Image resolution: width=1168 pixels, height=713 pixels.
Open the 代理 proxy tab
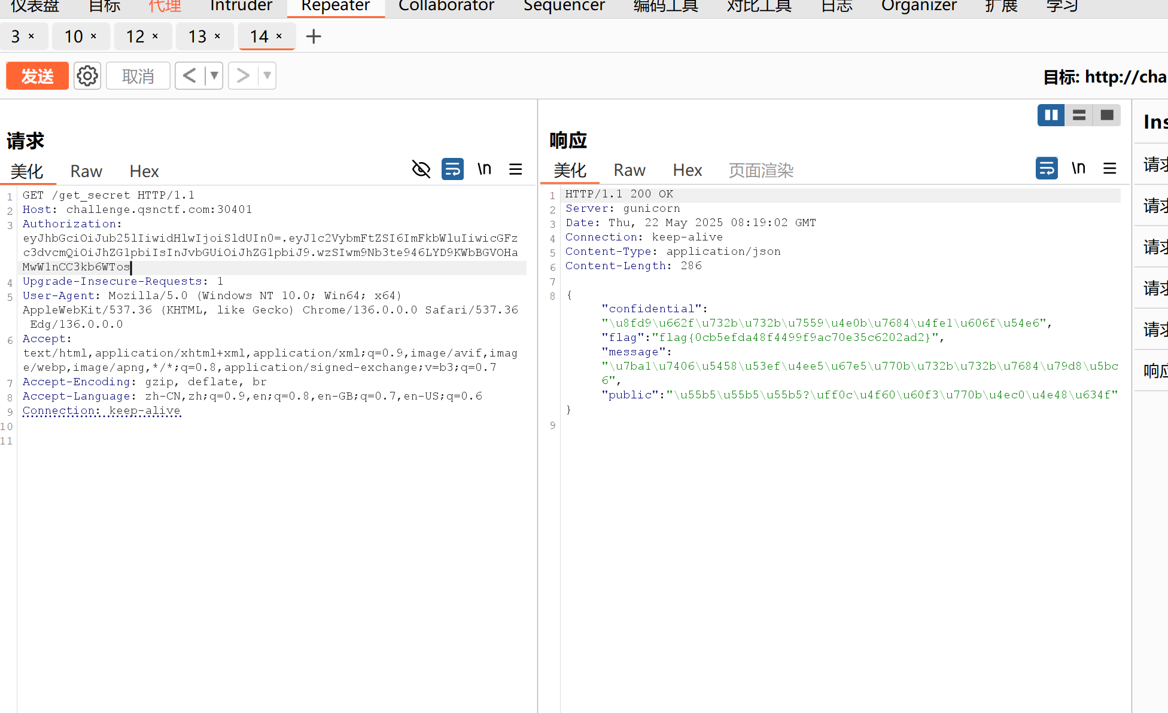tap(165, 6)
